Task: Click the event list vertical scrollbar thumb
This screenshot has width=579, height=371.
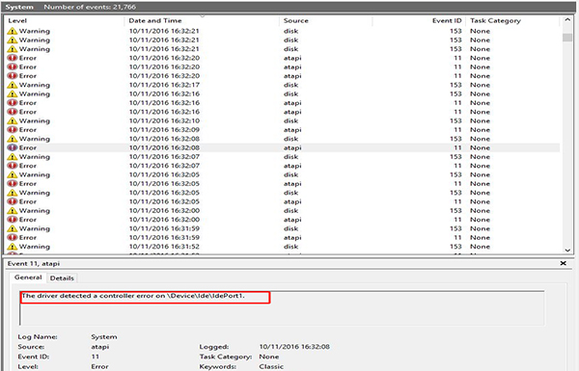Action: (567, 38)
